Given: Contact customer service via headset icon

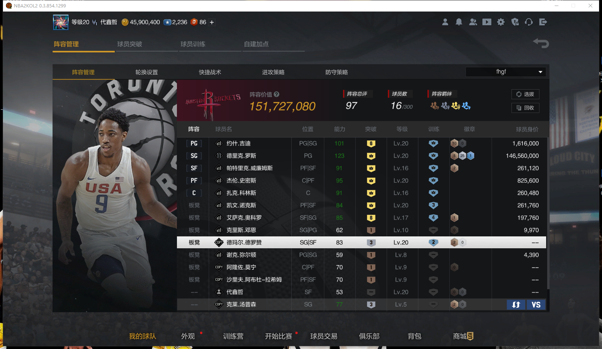Looking at the screenshot, I should click(x=529, y=22).
